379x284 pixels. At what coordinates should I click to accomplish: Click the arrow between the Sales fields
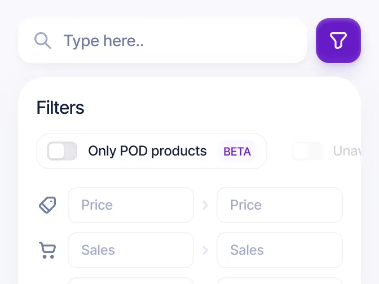pyautogui.click(x=205, y=250)
